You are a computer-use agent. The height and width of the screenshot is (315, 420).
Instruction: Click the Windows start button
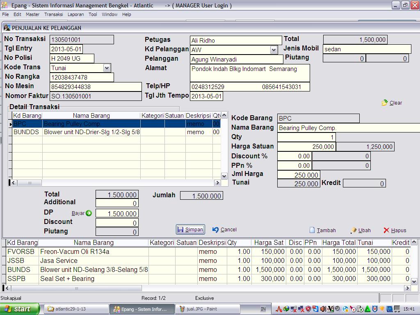[x=20, y=309]
